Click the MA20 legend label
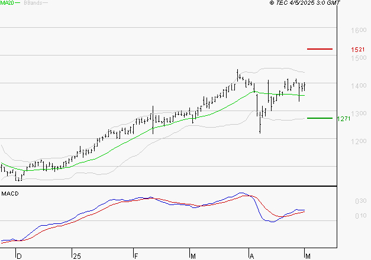371x260 pixels. click(x=7, y=3)
